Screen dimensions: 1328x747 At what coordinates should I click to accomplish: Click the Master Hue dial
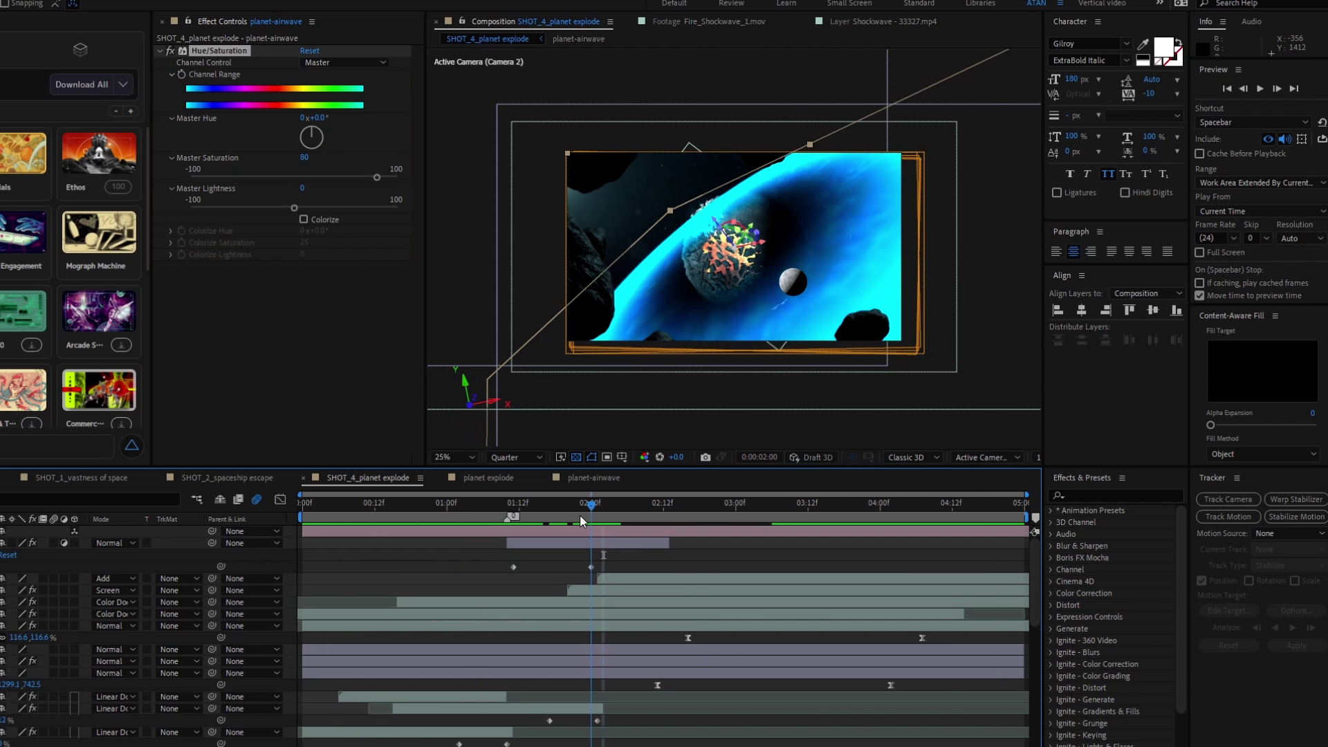tap(311, 137)
